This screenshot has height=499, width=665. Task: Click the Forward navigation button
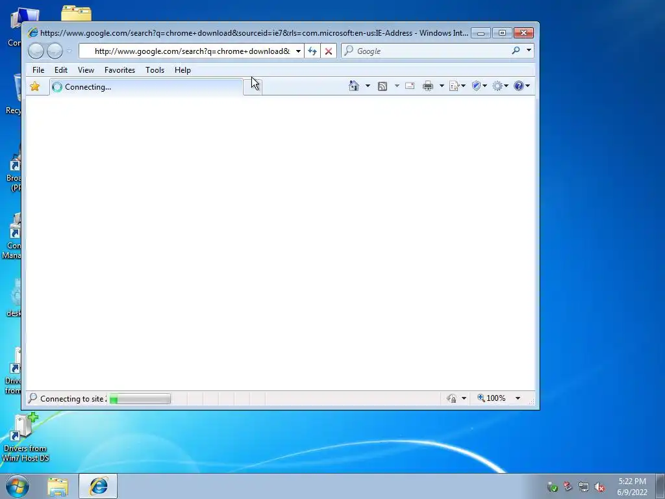[x=55, y=51]
